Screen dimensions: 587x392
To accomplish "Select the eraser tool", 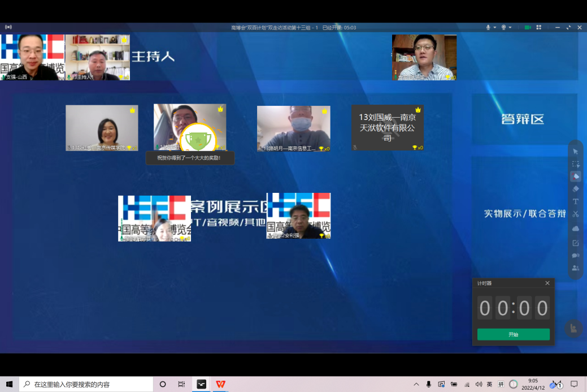I will click(575, 189).
